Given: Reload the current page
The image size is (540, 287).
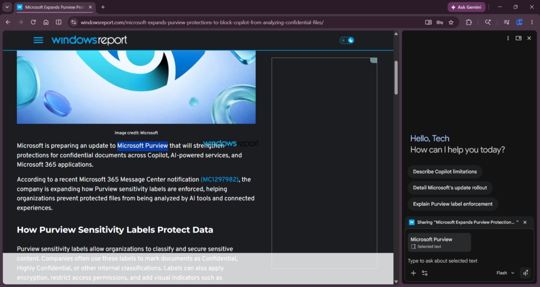Looking at the screenshot, I should click(x=33, y=22).
